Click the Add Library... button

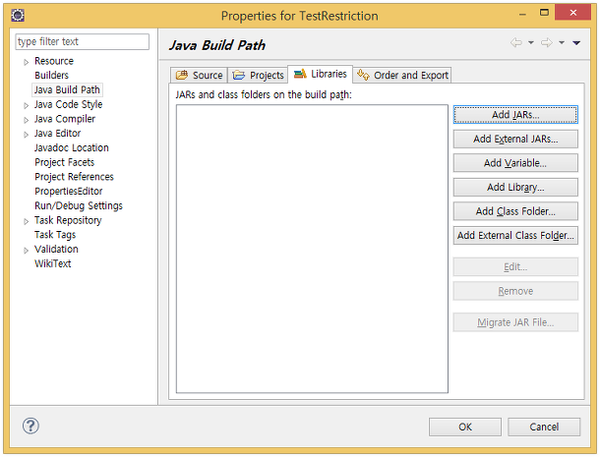point(515,187)
